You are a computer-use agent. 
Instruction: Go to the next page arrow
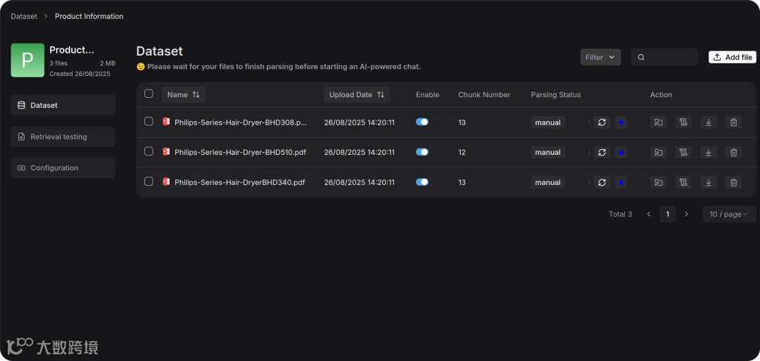click(x=687, y=214)
